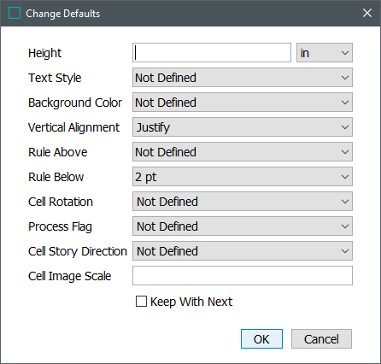Open the Background Color dropdown
This screenshot has height=364, width=381.
click(x=243, y=103)
